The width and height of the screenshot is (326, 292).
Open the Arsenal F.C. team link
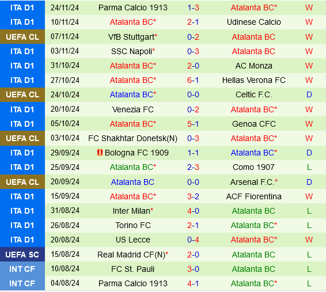(x=253, y=182)
